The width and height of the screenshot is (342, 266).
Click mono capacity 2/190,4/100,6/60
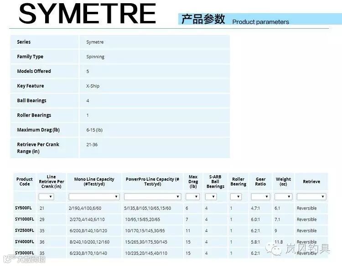[85, 208]
